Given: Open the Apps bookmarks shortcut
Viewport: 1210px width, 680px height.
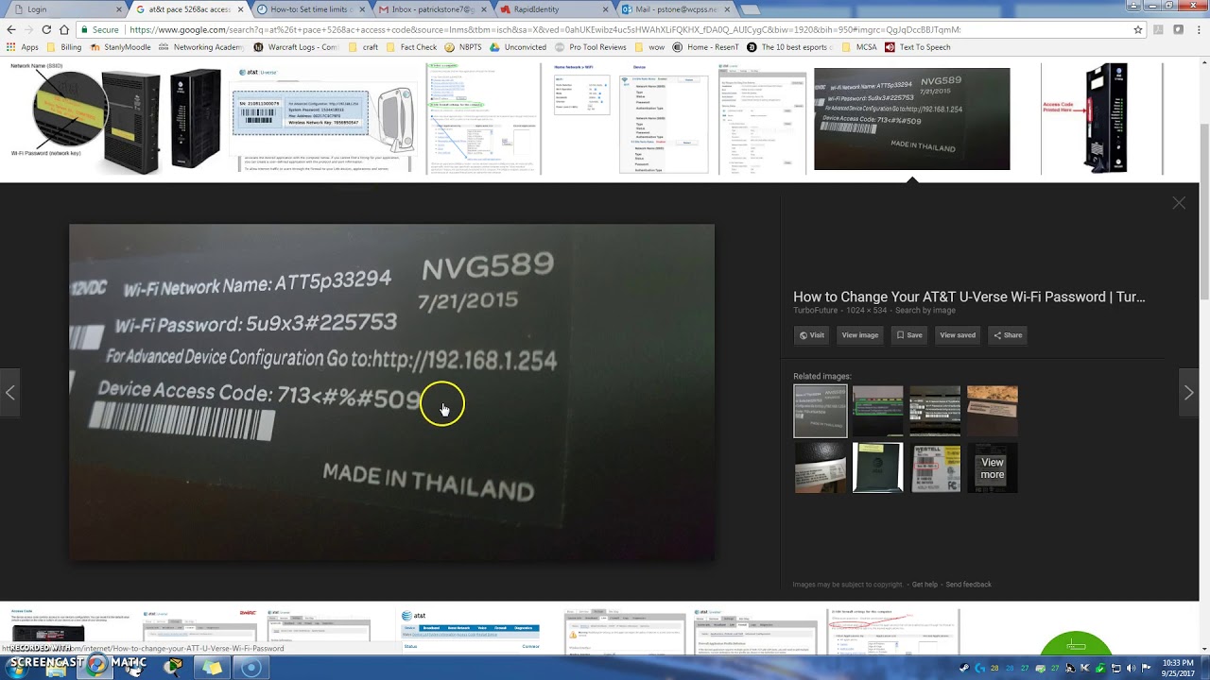Looking at the screenshot, I should pyautogui.click(x=23, y=47).
